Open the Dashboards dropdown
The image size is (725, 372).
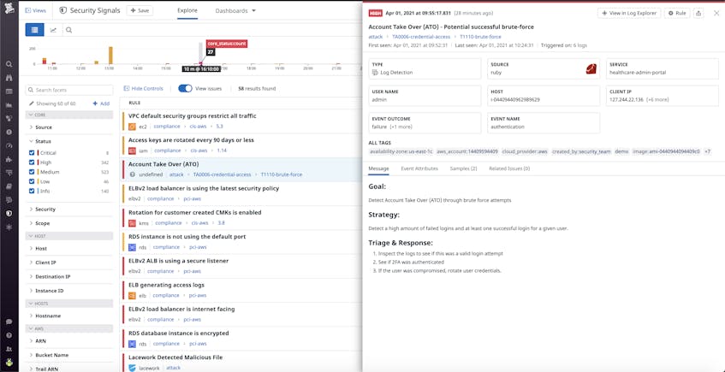click(235, 10)
